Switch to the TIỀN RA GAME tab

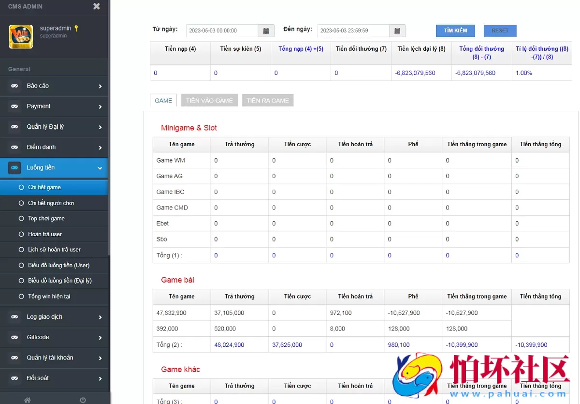268,100
